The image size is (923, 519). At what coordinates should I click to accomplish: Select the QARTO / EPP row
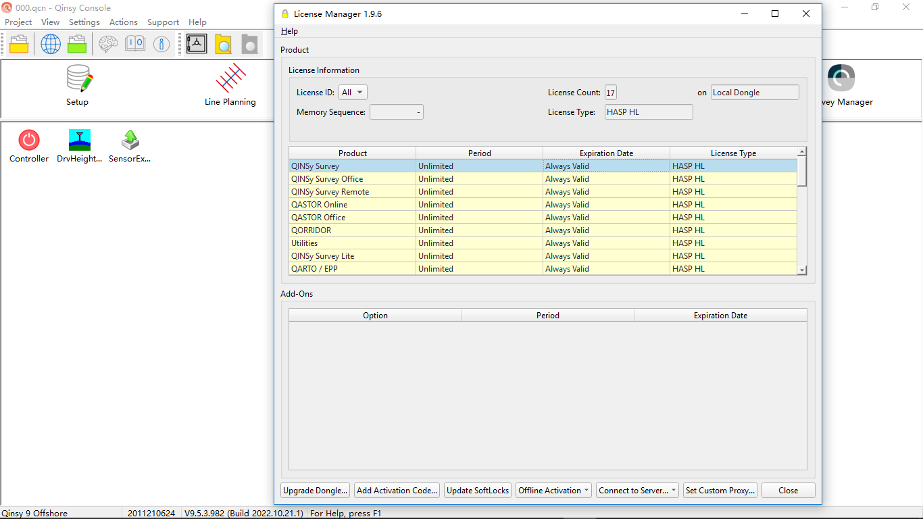[x=543, y=269]
